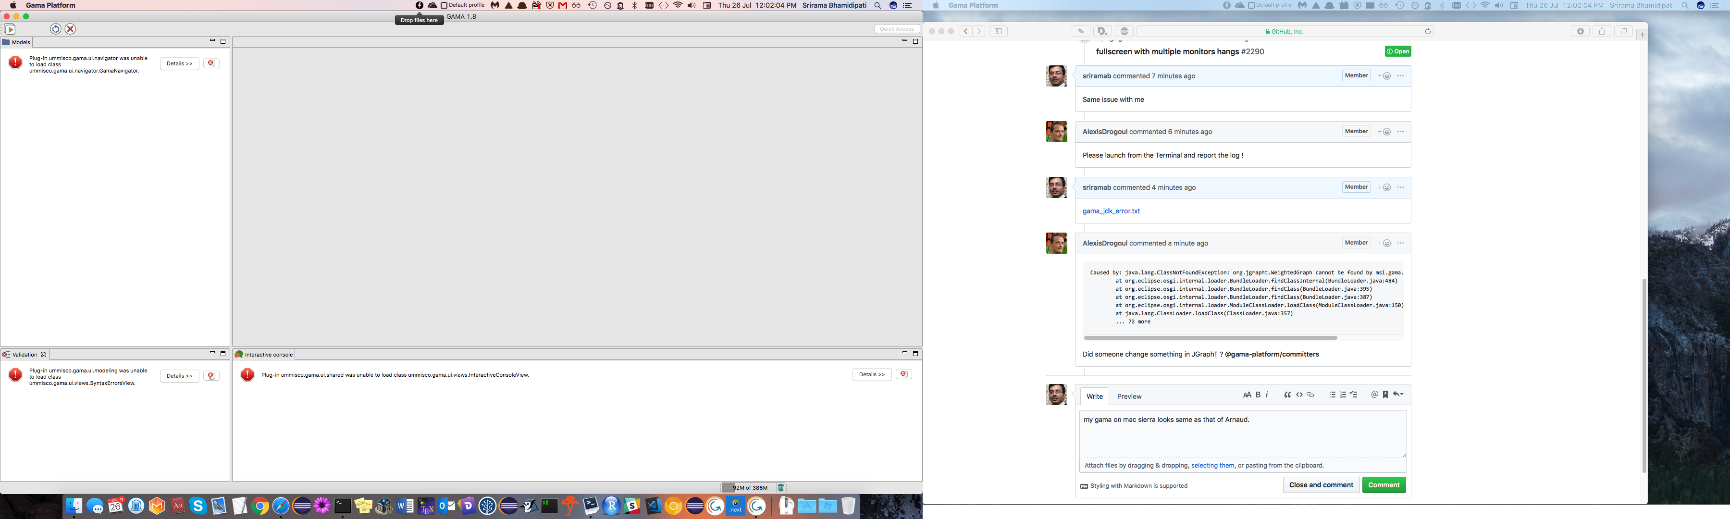The width and height of the screenshot is (1730, 519).
Task: Add reaction to sriramab's 4 minutes ago comment
Action: pos(1384,187)
